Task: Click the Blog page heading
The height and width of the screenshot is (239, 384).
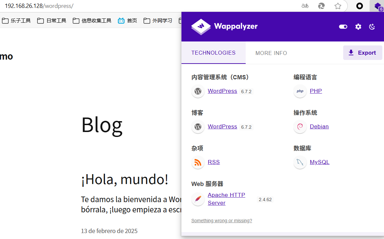Action: [x=102, y=125]
